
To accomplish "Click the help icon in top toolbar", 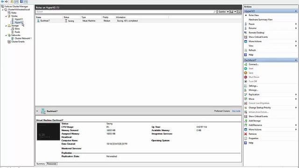I will [x=21, y=1].
